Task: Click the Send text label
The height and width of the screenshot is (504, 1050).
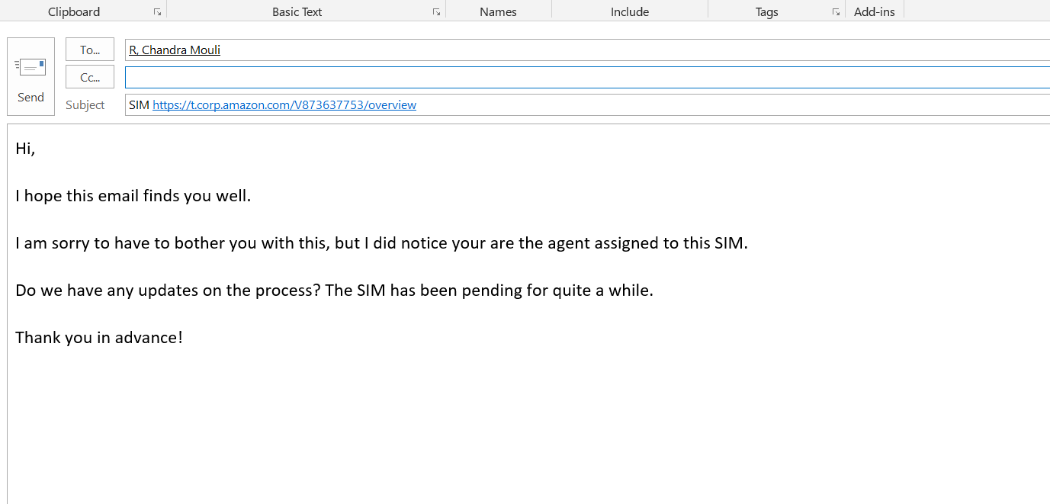Action: (31, 98)
